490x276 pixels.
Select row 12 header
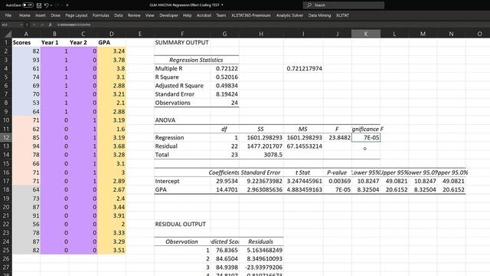point(6,138)
